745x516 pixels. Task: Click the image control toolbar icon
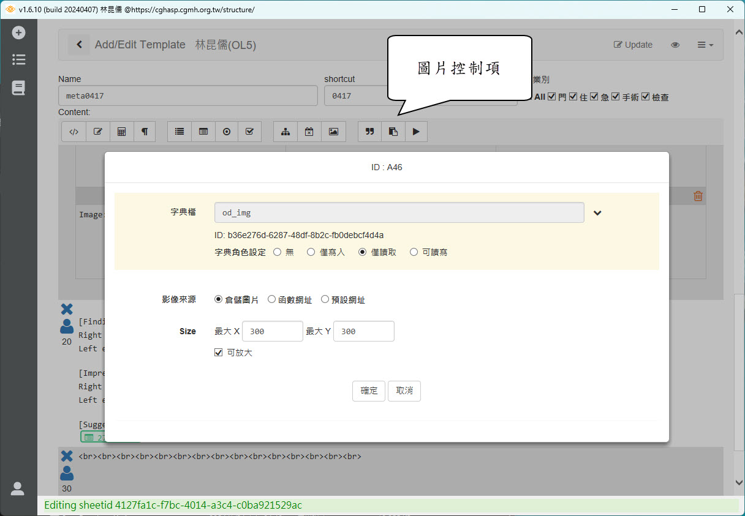[x=333, y=132]
